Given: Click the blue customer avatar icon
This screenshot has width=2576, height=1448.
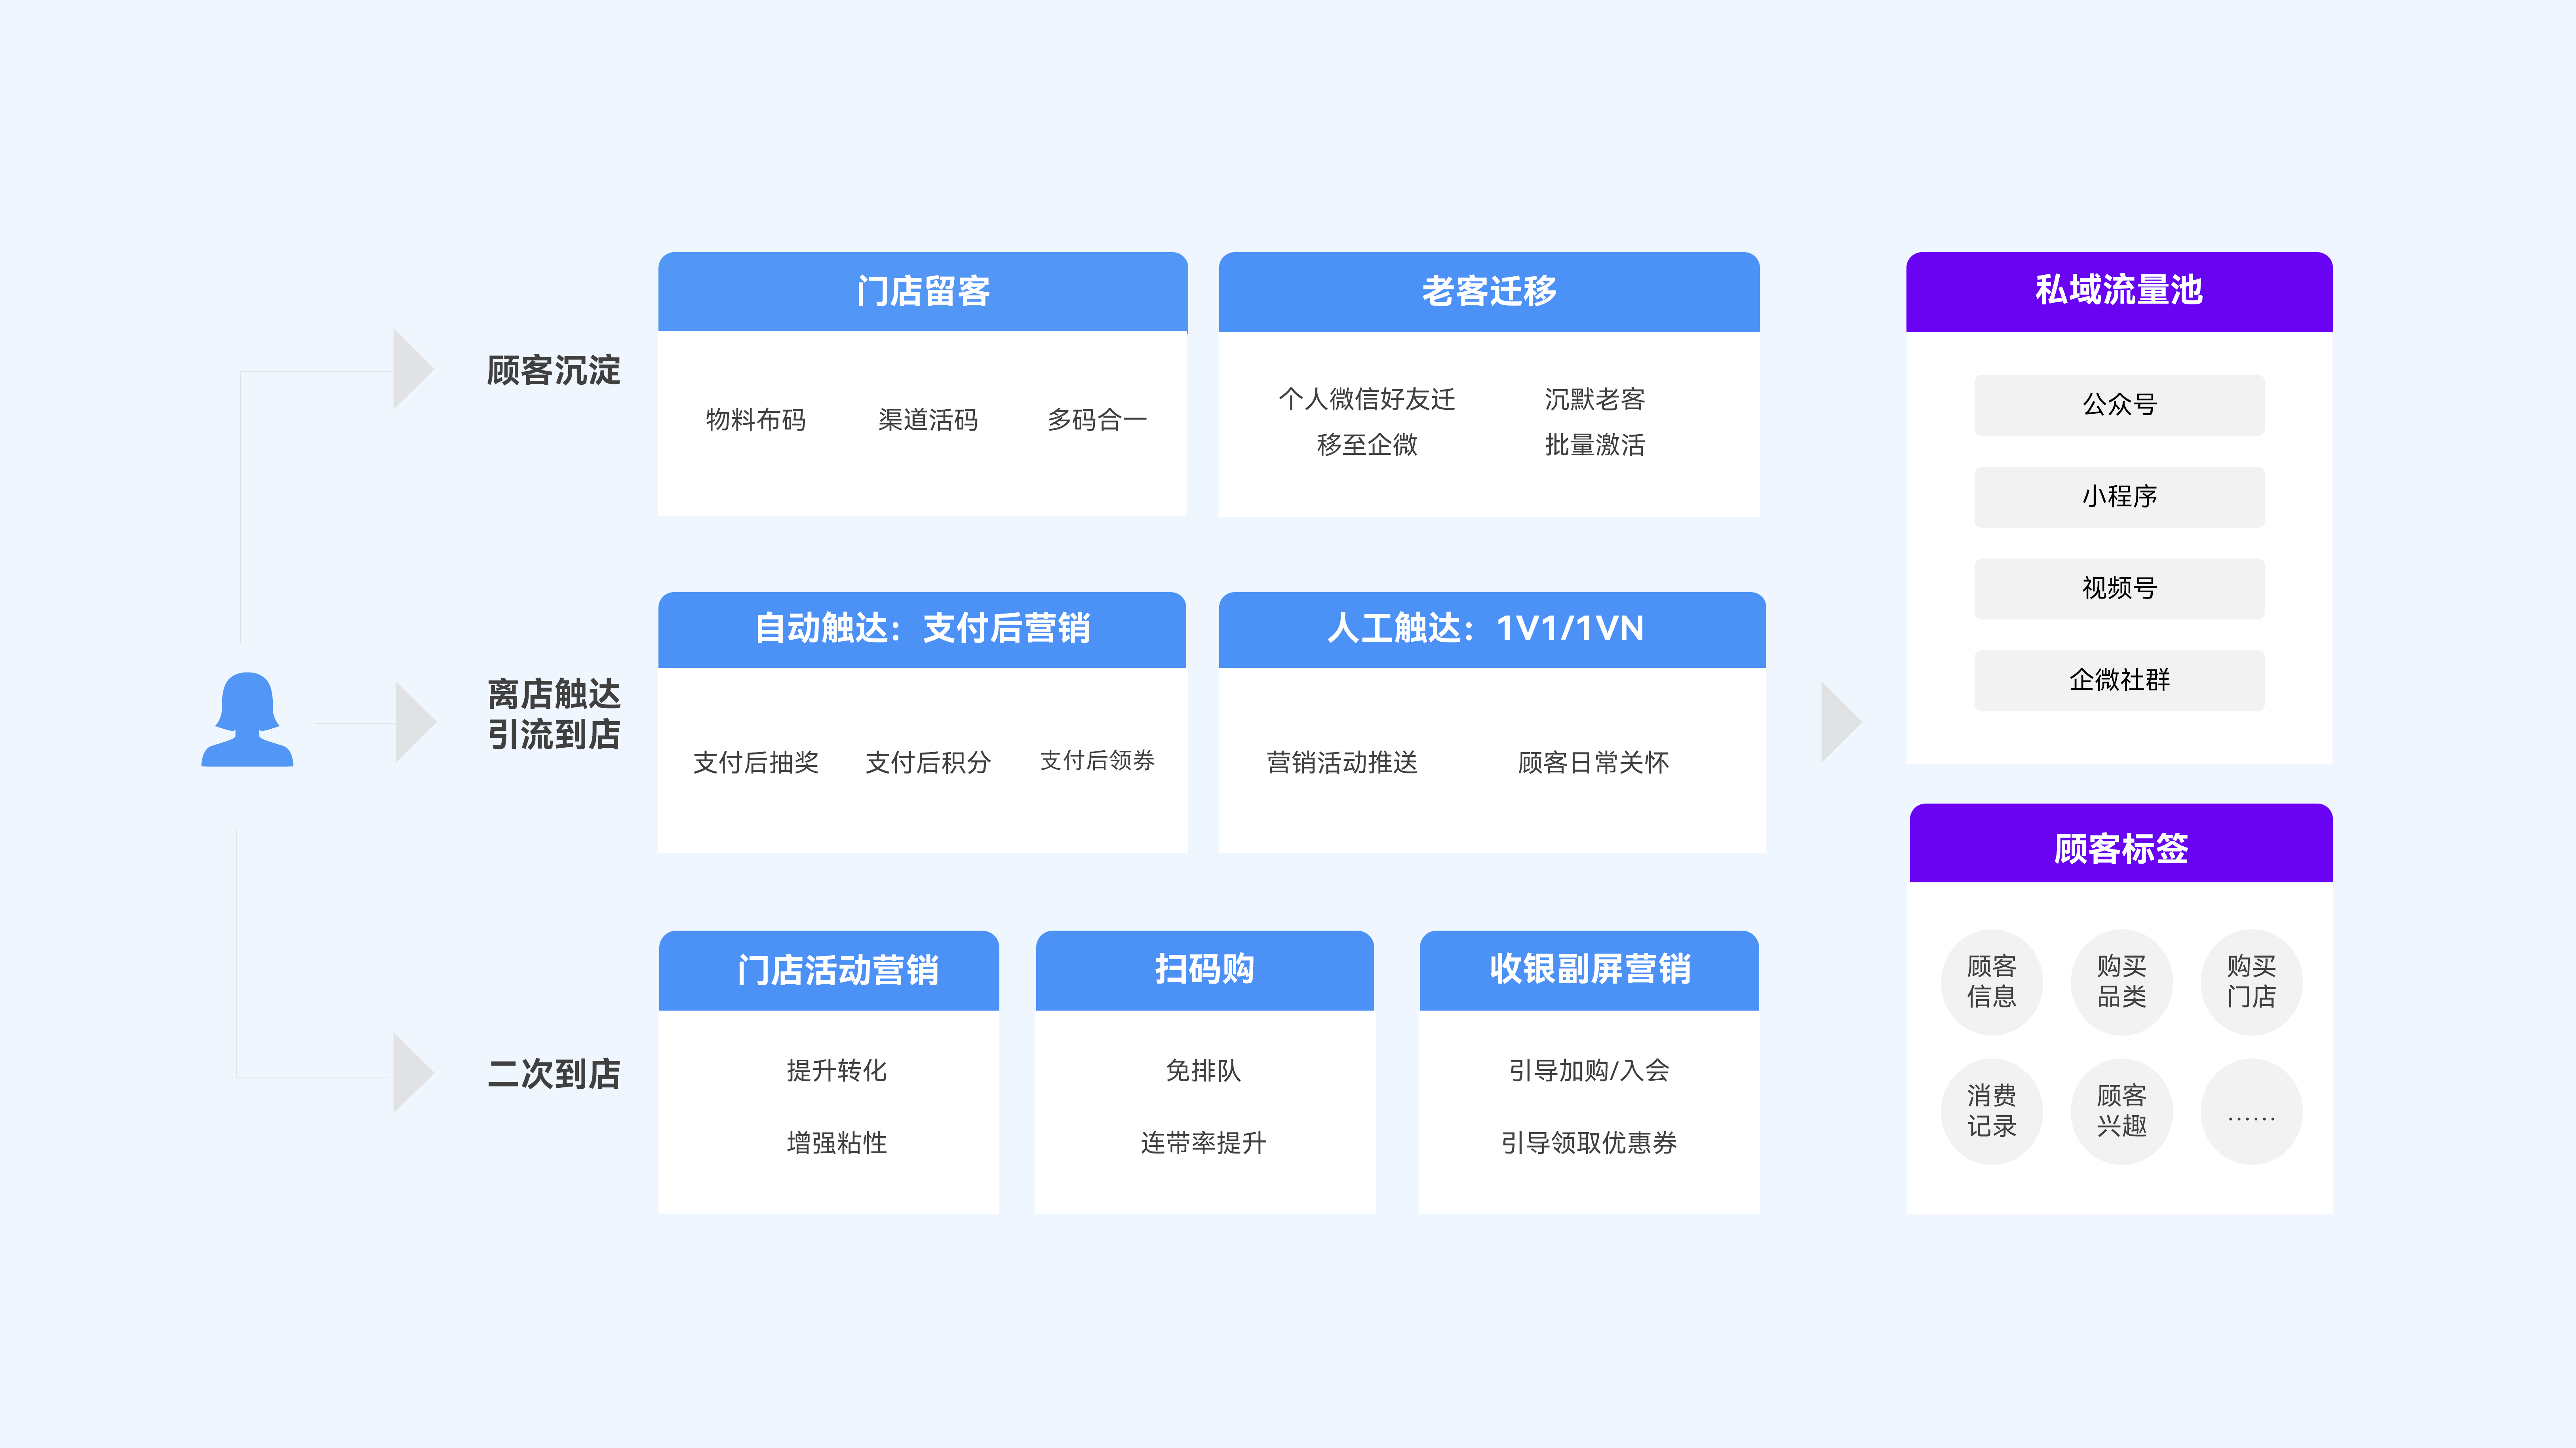Looking at the screenshot, I should click(x=247, y=719).
